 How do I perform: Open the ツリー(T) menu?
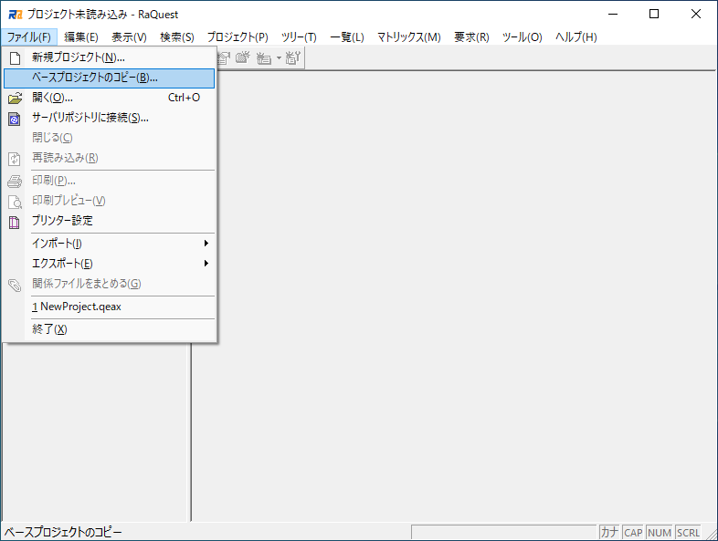(299, 37)
